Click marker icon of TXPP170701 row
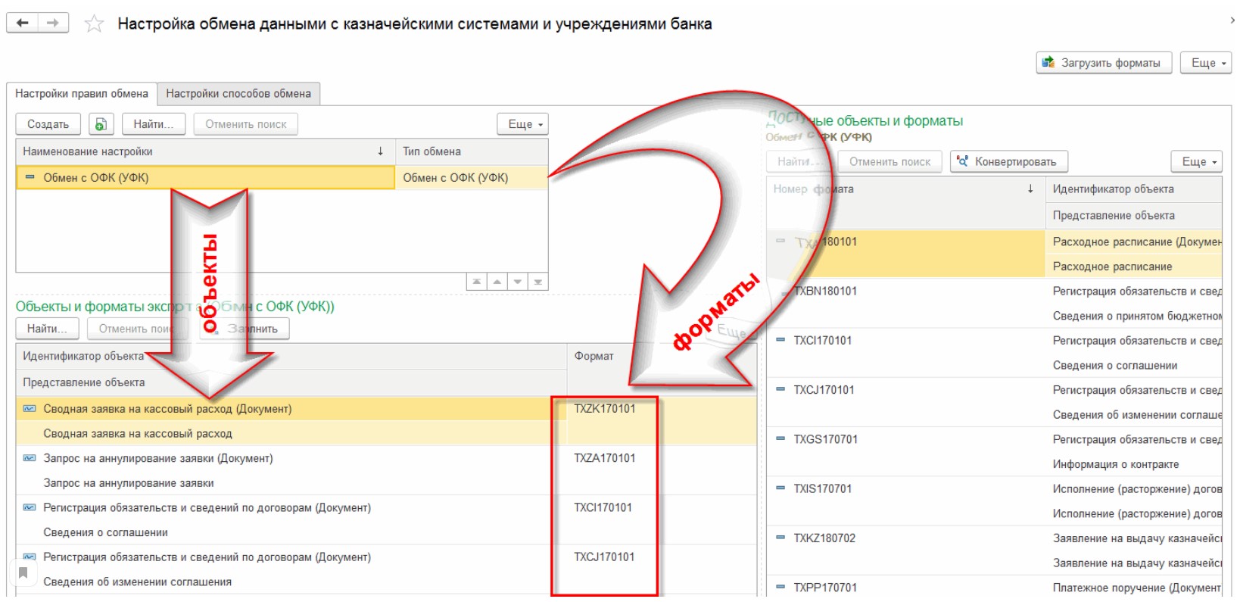 (780, 587)
